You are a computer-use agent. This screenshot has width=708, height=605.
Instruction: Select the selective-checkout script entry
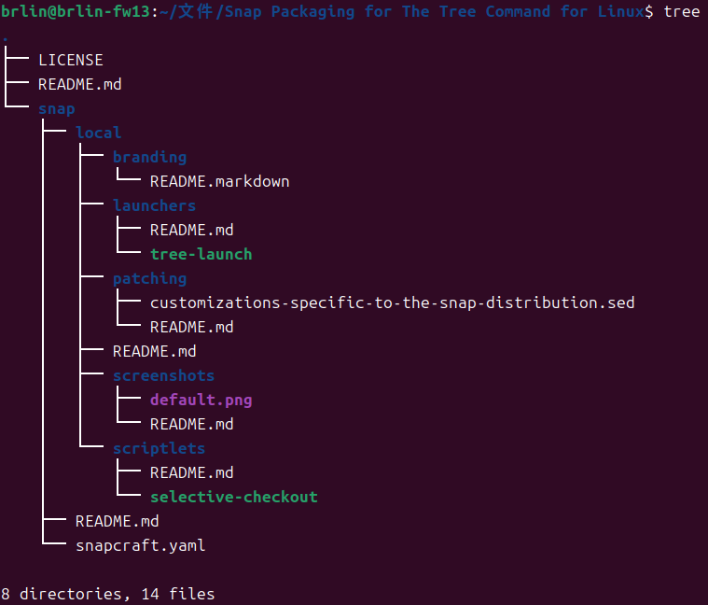[x=233, y=497]
